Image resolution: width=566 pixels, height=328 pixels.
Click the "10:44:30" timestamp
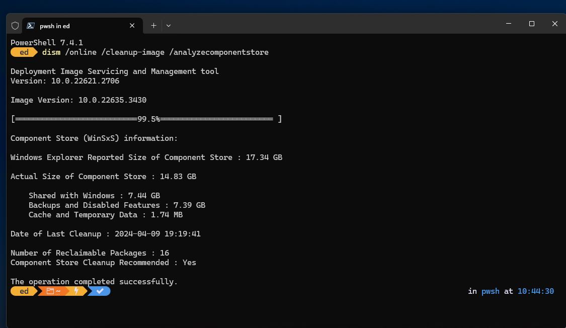(536, 291)
